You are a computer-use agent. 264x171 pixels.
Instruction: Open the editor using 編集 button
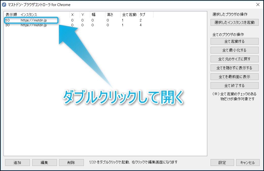44,163
